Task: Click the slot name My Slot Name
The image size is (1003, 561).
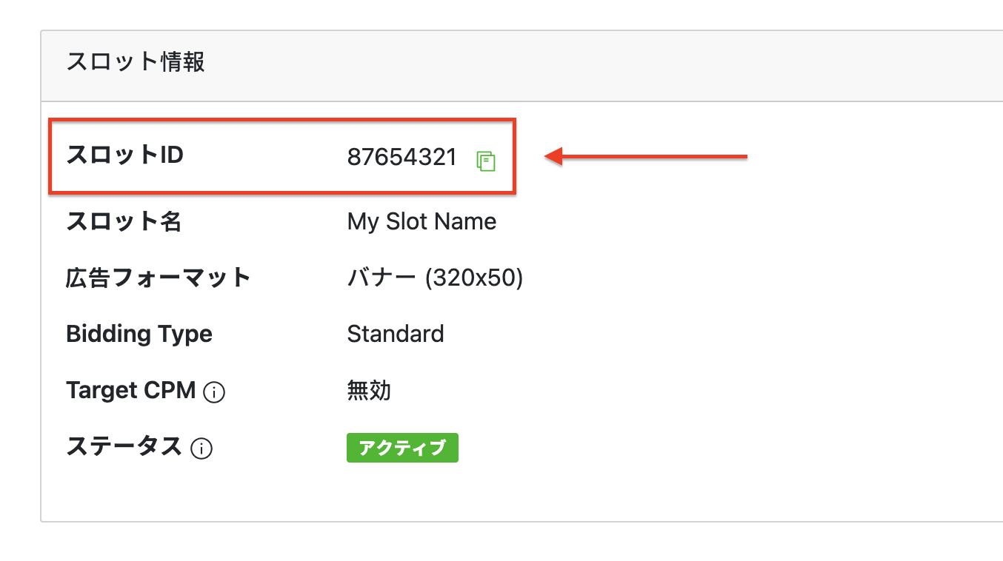Action: [421, 221]
